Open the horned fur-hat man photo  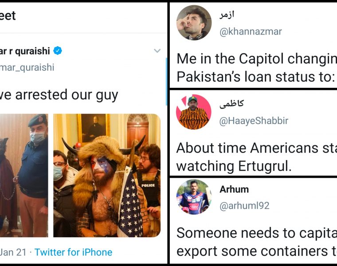pos(107,175)
